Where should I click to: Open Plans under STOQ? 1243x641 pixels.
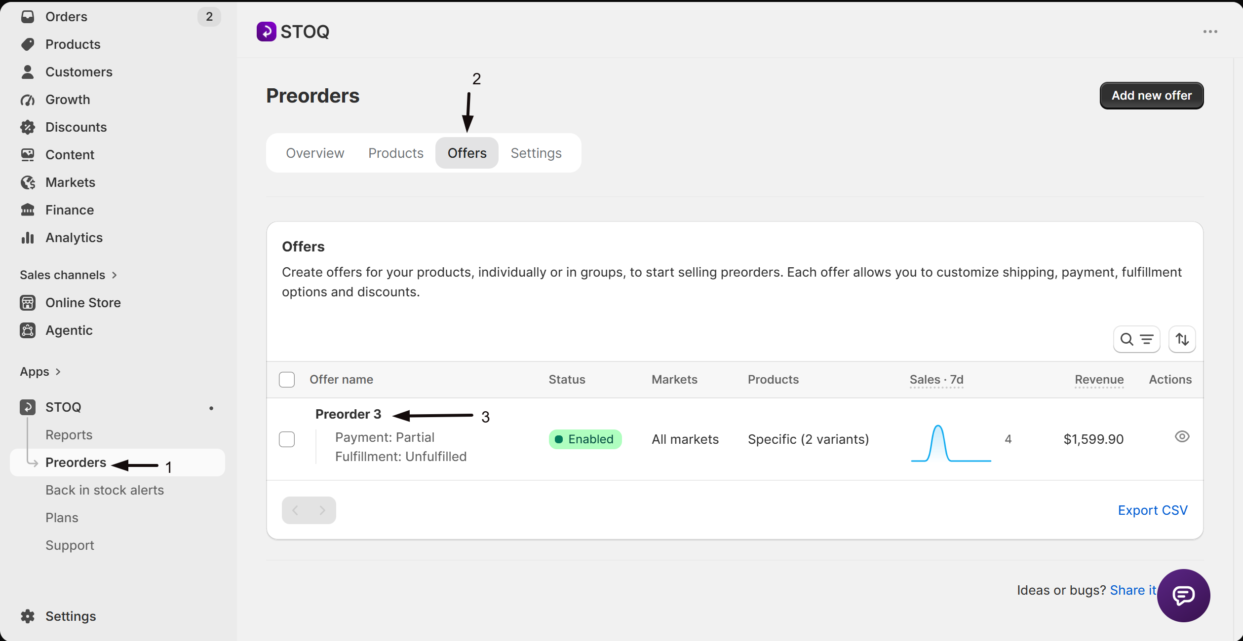62,518
